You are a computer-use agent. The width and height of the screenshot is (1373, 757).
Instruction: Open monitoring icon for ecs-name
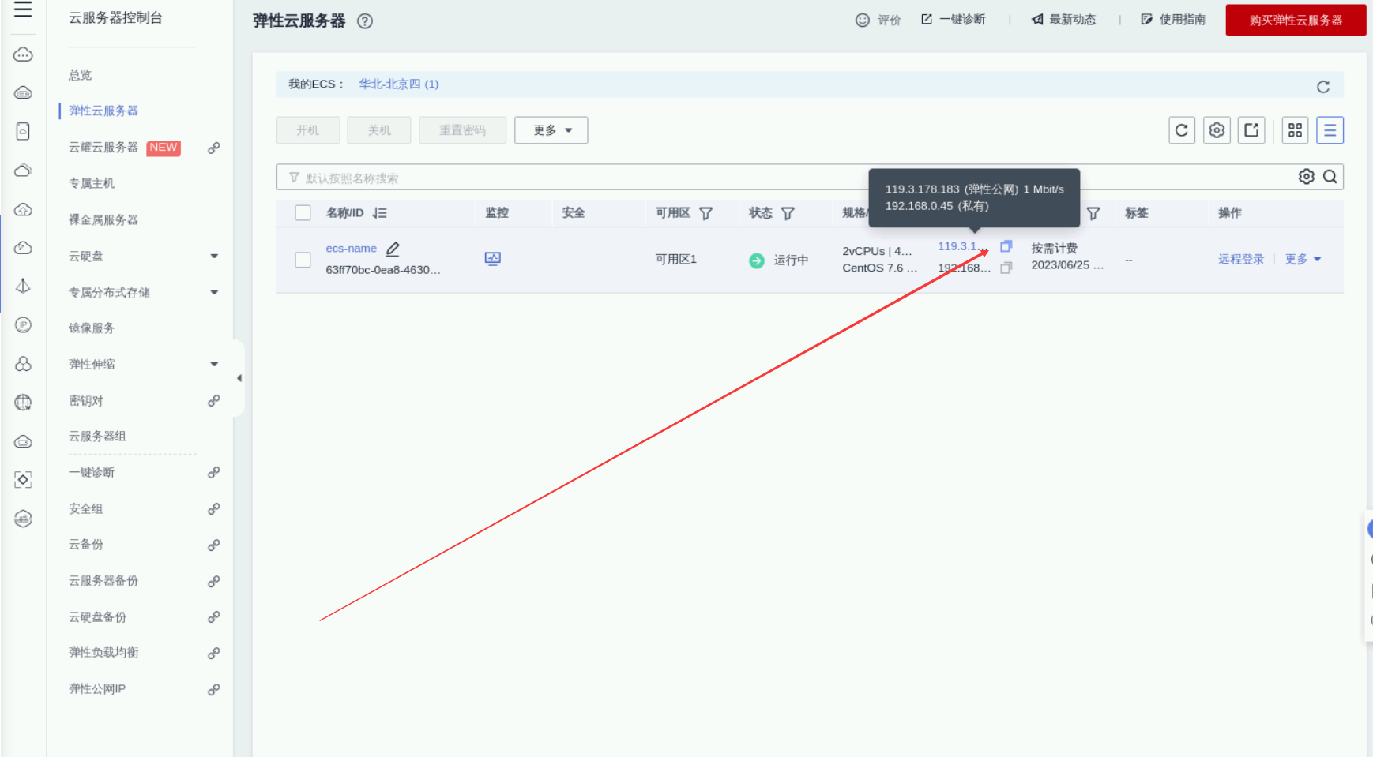(x=493, y=259)
